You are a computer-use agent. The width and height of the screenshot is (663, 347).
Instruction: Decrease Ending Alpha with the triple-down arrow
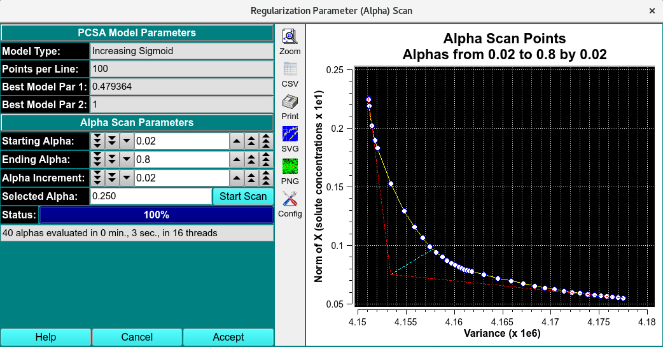tap(97, 159)
